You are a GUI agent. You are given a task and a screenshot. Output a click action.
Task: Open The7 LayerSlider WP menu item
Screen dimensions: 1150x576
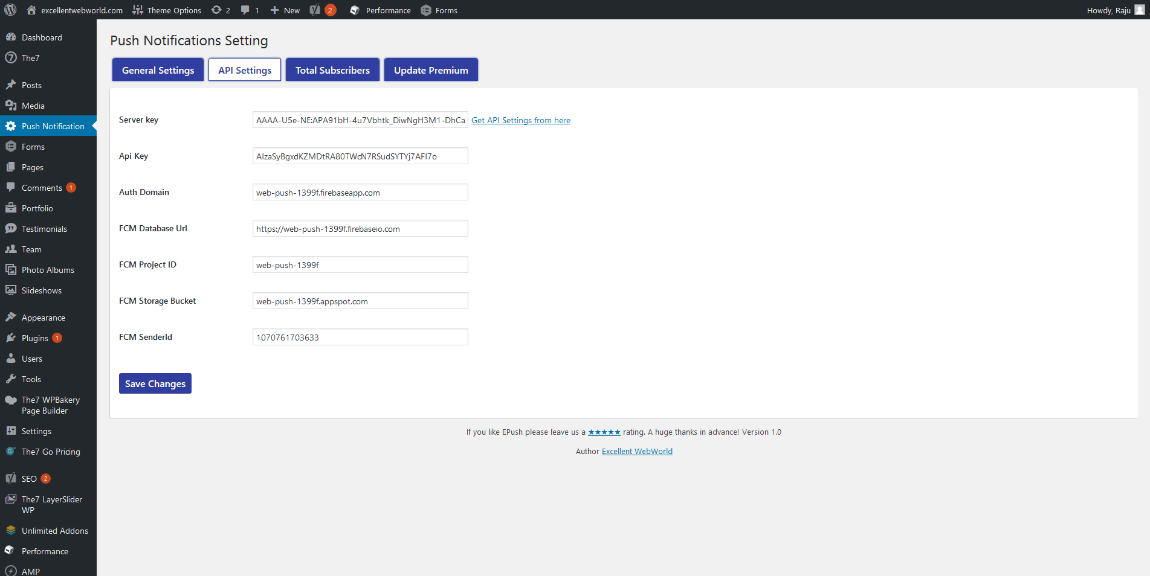(x=48, y=505)
